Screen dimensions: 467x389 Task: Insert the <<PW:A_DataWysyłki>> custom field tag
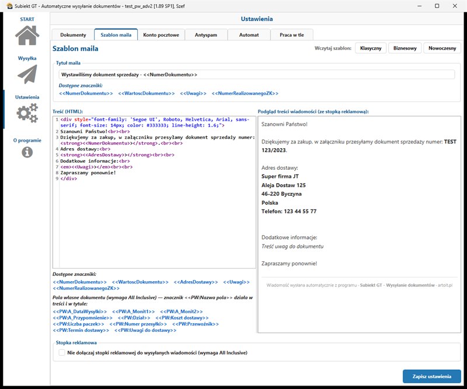tap(80, 311)
